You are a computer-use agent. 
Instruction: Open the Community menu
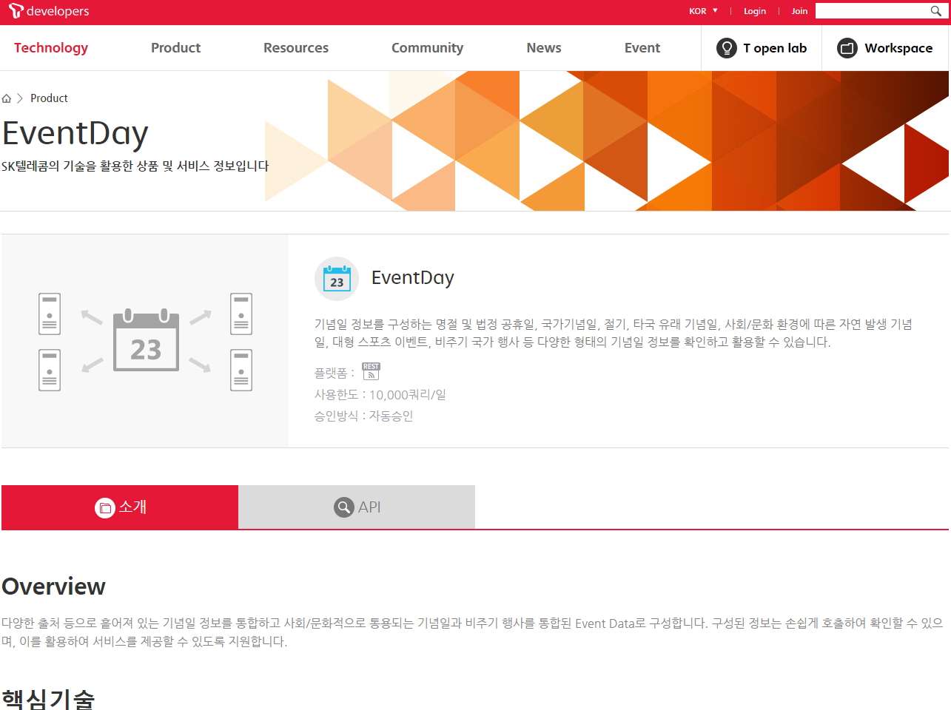pyautogui.click(x=427, y=48)
